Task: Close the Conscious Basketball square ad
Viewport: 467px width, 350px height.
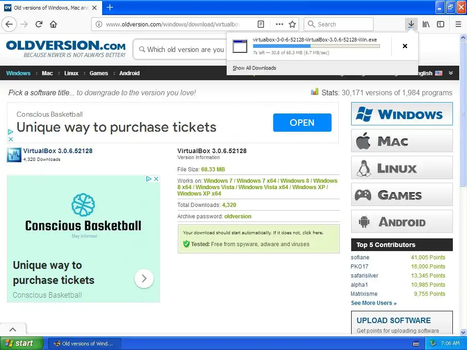Action: [x=156, y=179]
